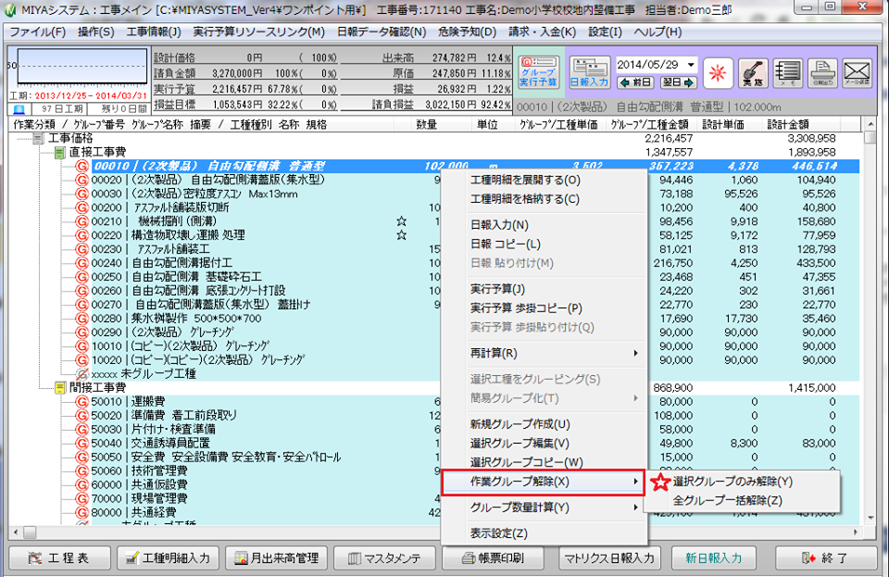Open the ファイル(F) menu
Image resolution: width=889 pixels, height=577 pixels.
pos(37,31)
